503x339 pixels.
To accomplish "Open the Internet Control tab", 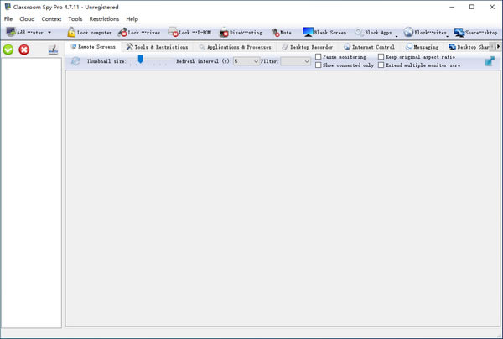I will [x=369, y=47].
